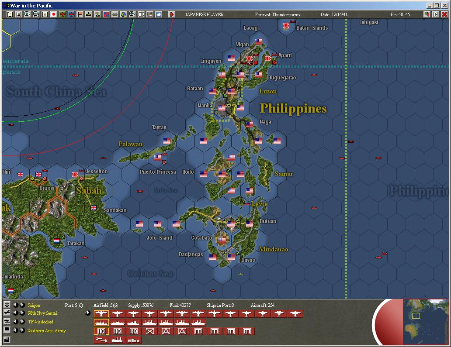Select the crossed-box infantry unit icon
Screen dimensions: 451x347
click(149, 331)
